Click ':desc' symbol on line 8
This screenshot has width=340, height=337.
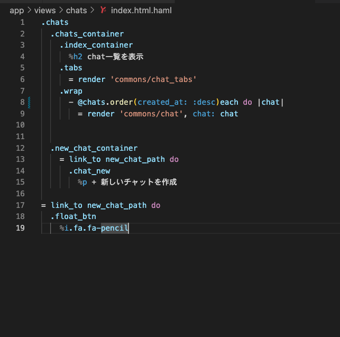(x=204, y=102)
